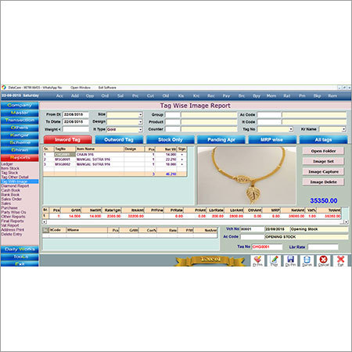Click the horizontal scrollbar left arrow
Viewport: 352px width, 352px height.
(x=45, y=222)
